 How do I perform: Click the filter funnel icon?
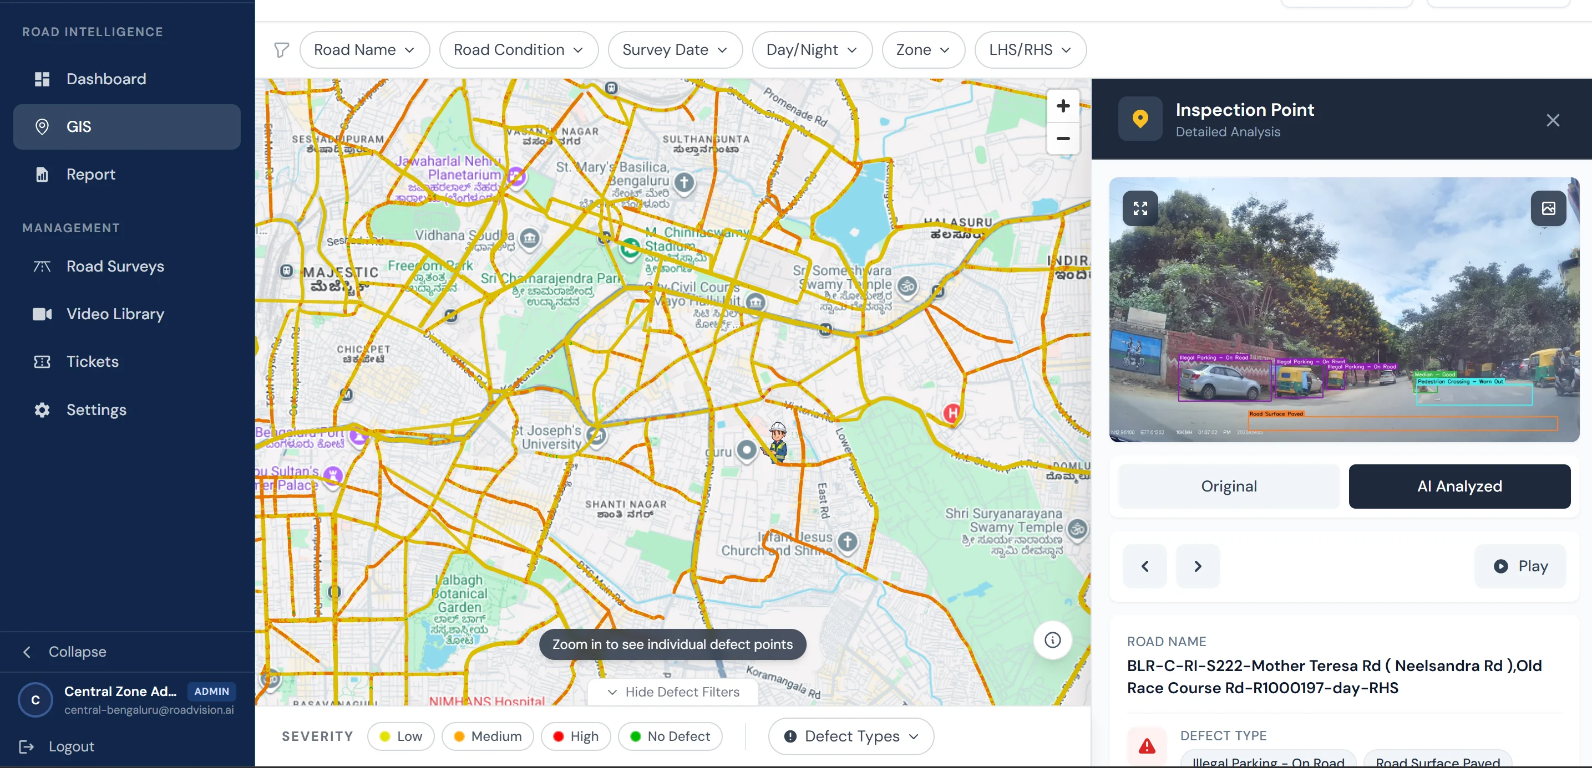281,50
